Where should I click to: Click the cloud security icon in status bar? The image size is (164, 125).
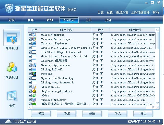pos(8,121)
